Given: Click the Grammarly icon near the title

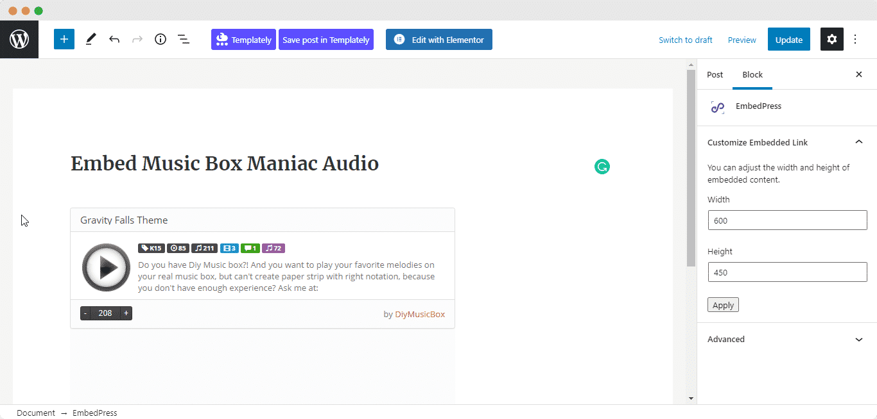Looking at the screenshot, I should [602, 166].
